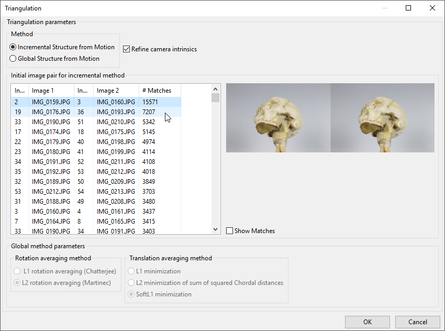Select Incremental Structure from Motion method
Viewport: 445px width, 331px height.
13,47
